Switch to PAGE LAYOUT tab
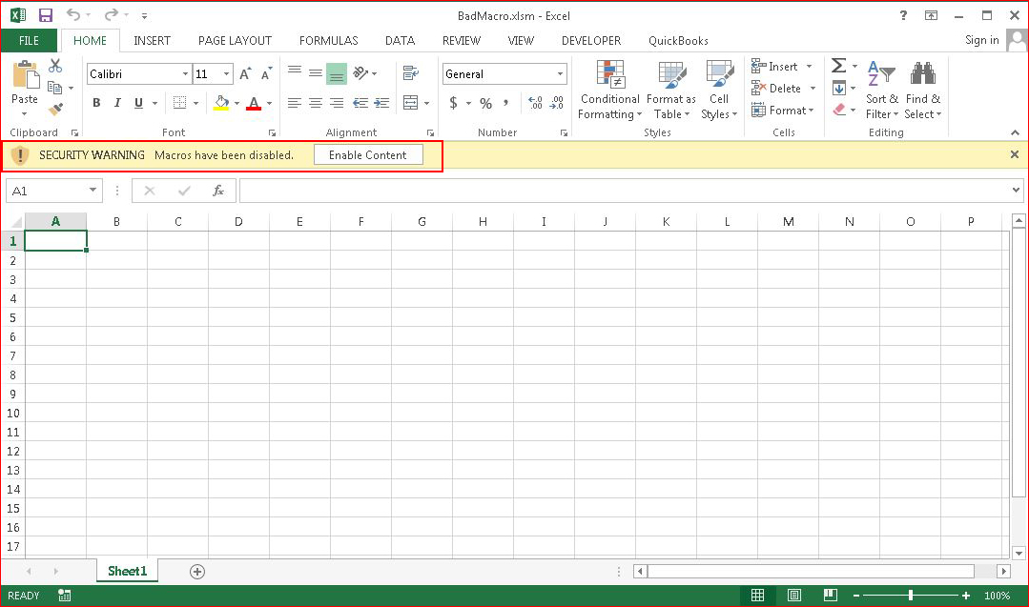Image resolution: width=1029 pixels, height=607 pixels. click(x=235, y=41)
